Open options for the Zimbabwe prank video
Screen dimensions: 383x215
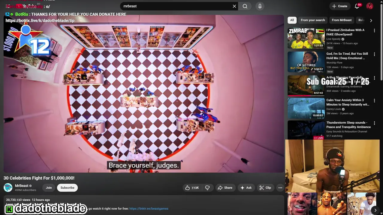pyautogui.click(x=374, y=30)
